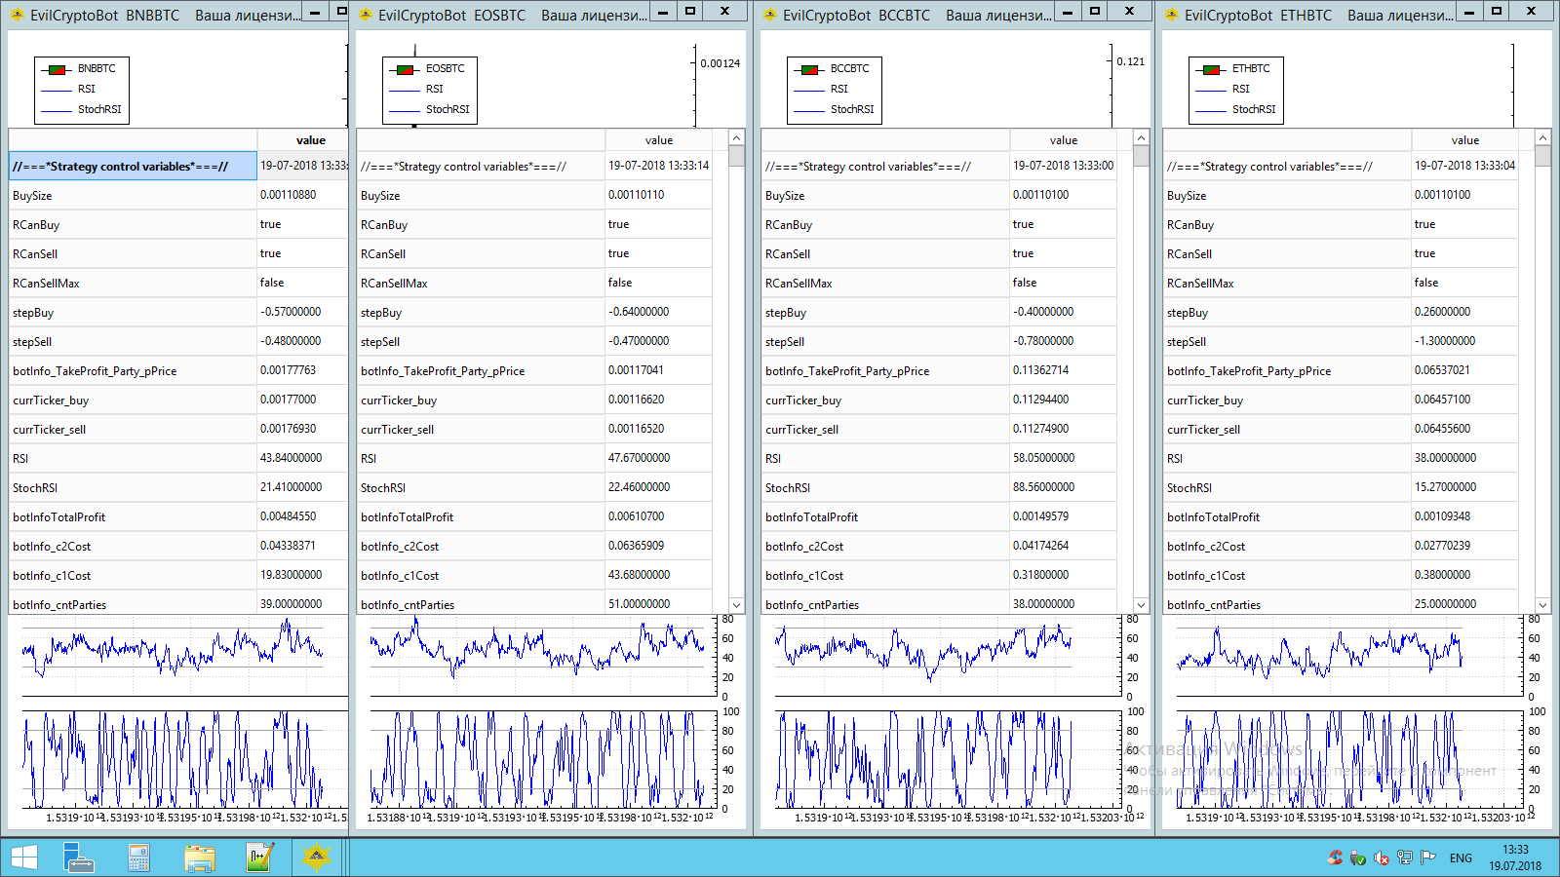Image resolution: width=1560 pixels, height=877 pixels.
Task: Click the scroll-down arrow in the ETHBTC table
Action: 1542,605
